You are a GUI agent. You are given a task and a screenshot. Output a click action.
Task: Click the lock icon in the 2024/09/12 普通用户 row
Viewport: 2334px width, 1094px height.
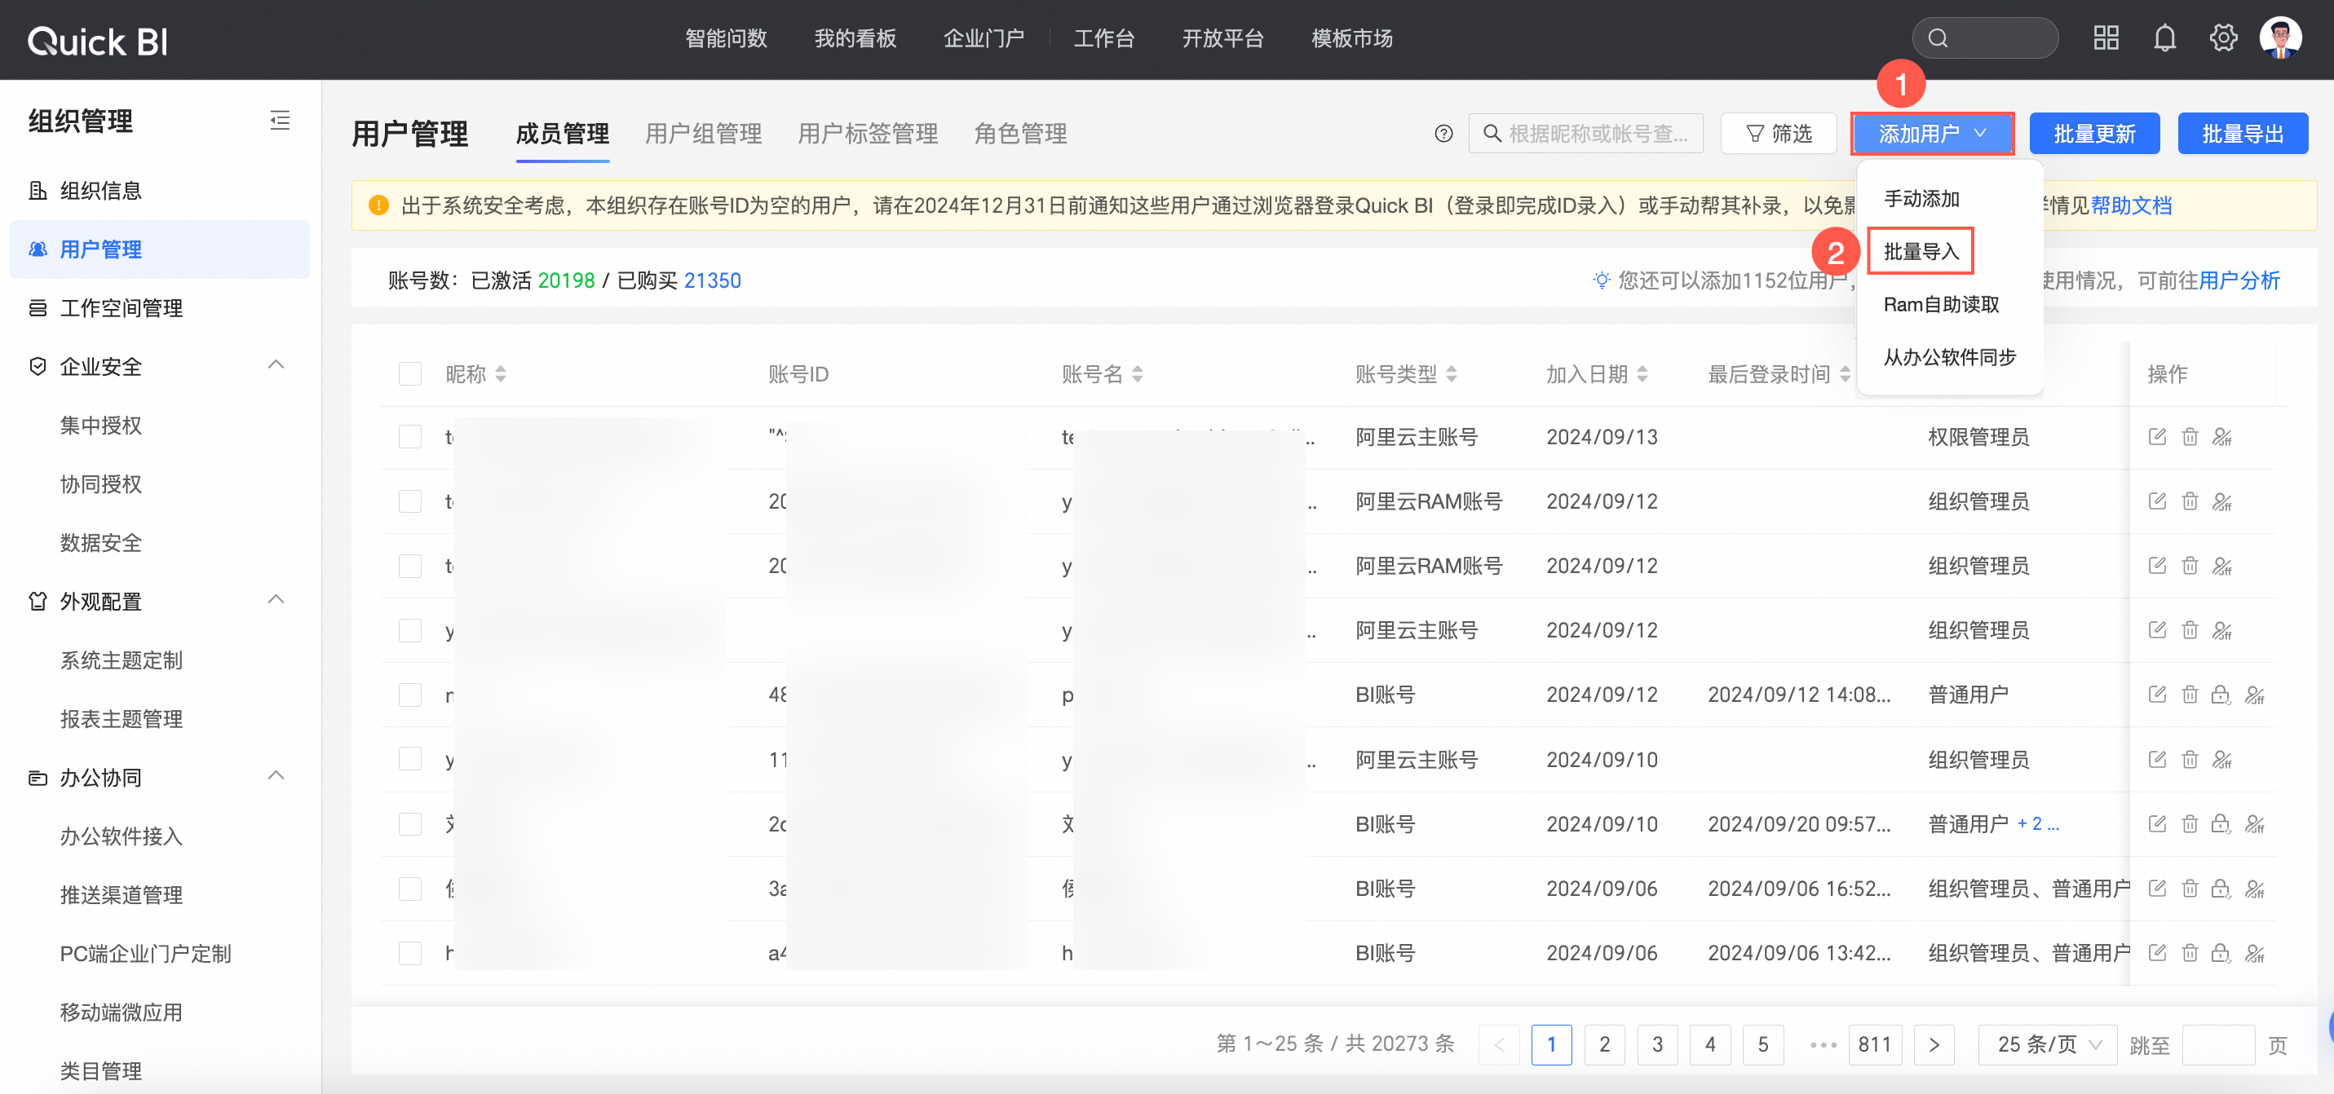click(x=2221, y=695)
